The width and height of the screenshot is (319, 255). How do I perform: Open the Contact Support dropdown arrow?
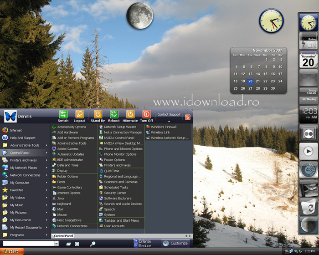tap(169, 122)
